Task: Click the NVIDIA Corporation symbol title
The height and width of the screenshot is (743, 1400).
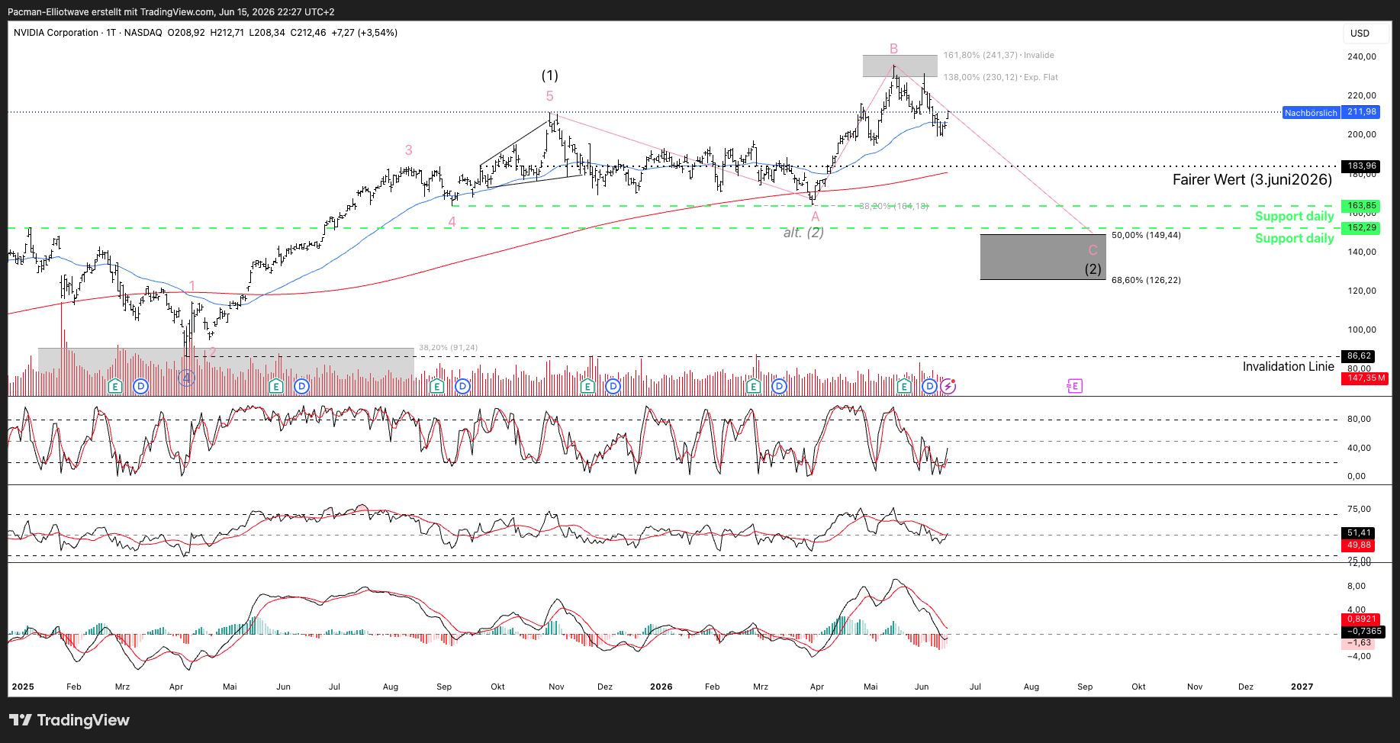Action: tap(56, 33)
